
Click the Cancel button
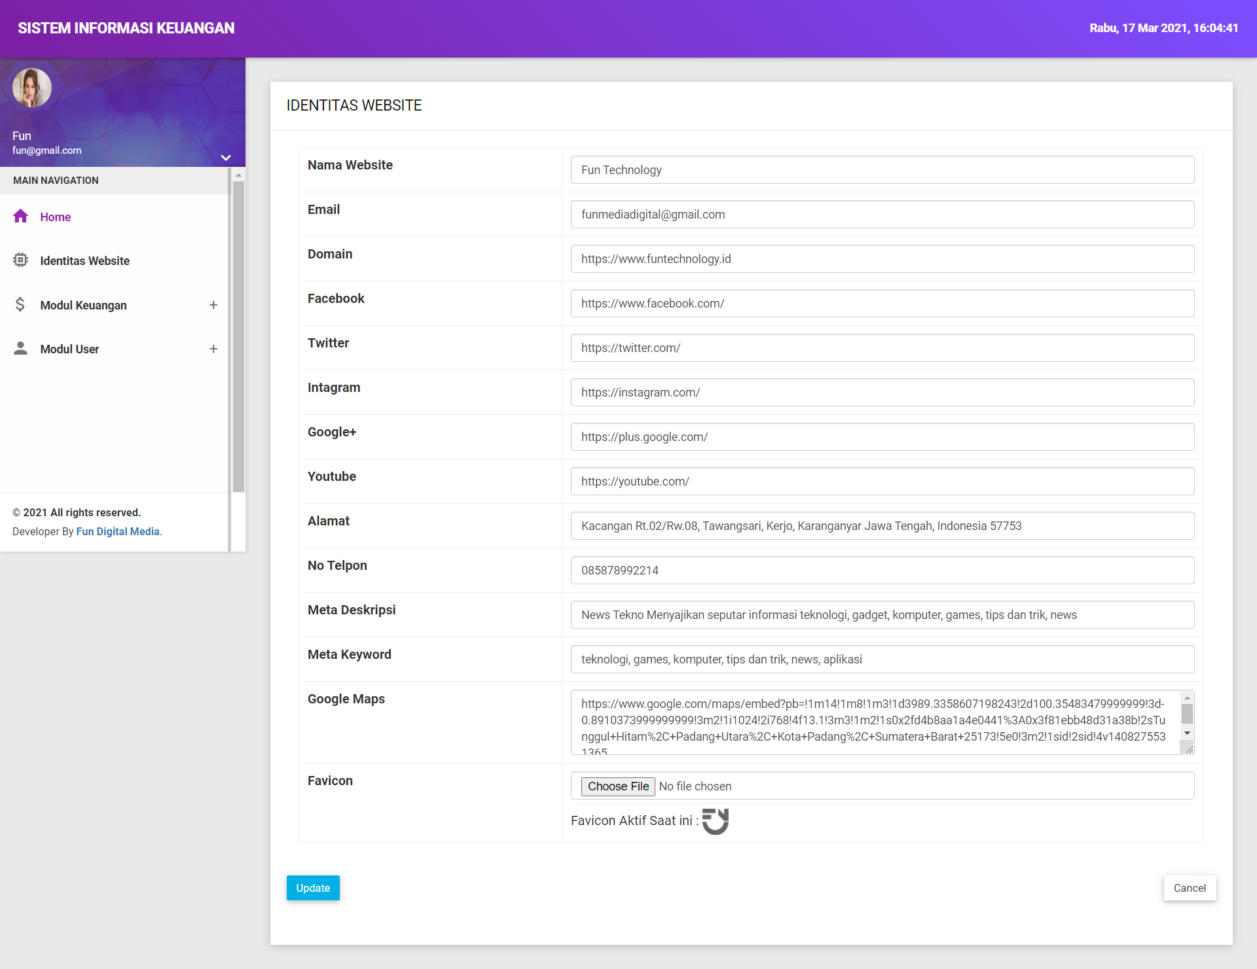1189,888
